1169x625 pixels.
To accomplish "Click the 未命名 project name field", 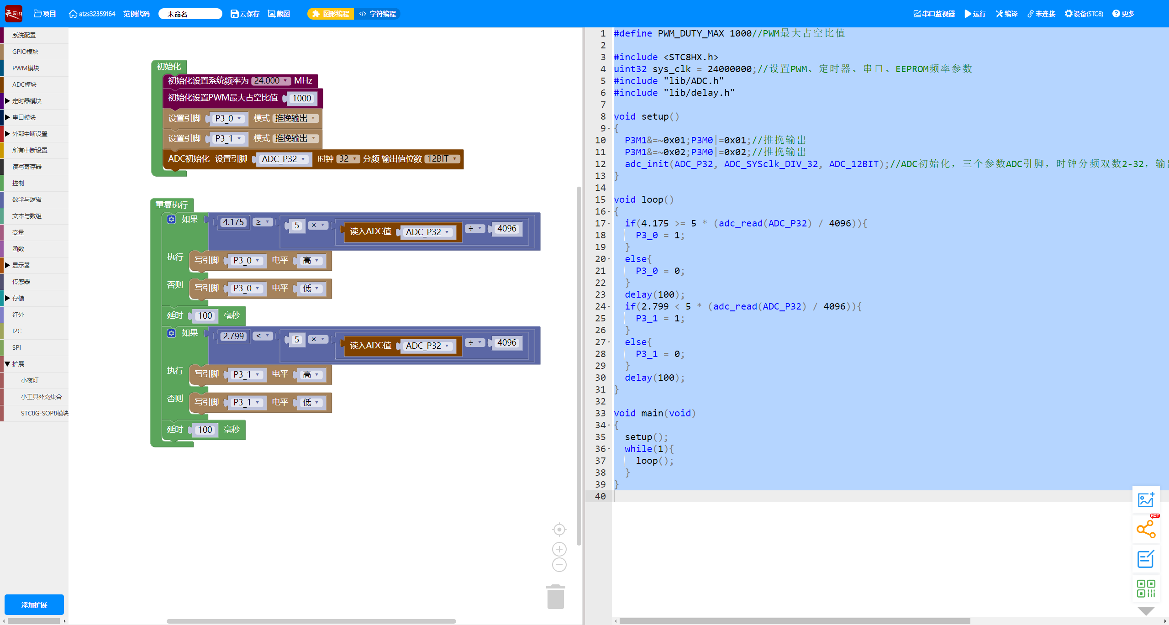I will point(190,14).
